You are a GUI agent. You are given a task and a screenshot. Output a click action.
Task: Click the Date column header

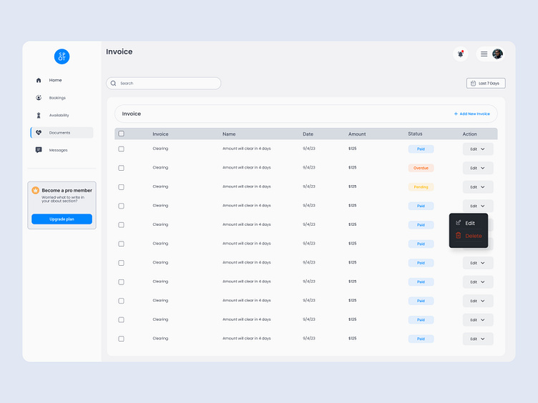(x=308, y=134)
